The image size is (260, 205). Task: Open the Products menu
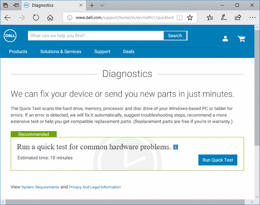[18, 52]
